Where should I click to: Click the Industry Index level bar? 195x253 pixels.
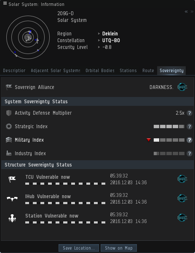click(x=169, y=153)
